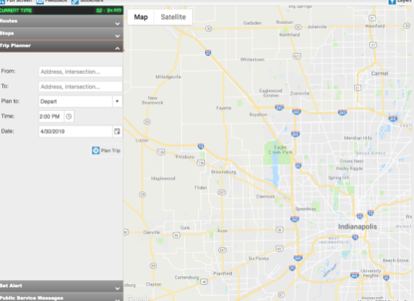Expand the Stops panel
The image size is (414, 301).
coord(61,33)
